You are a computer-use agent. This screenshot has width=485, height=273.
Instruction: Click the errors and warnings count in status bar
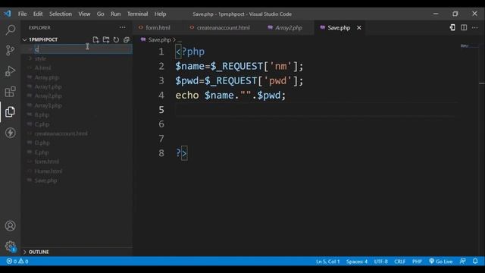click(17, 261)
